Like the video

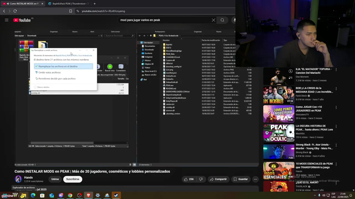[189, 179]
